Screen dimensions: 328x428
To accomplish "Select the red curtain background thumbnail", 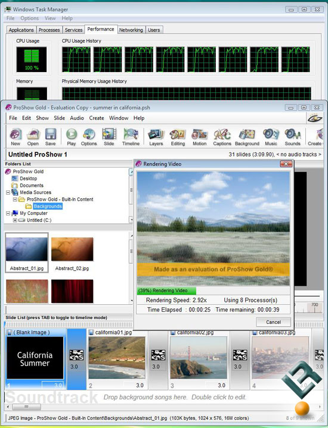I will pos(72,291).
